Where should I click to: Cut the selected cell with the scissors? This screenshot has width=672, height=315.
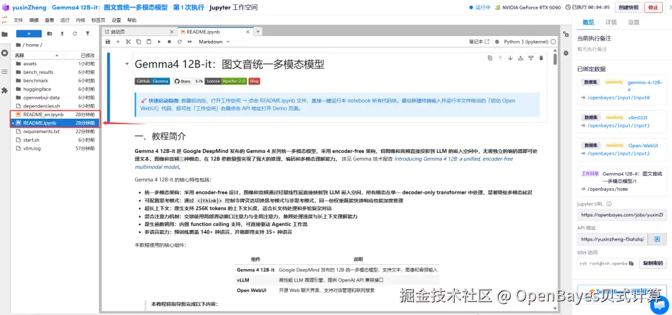(x=128, y=42)
